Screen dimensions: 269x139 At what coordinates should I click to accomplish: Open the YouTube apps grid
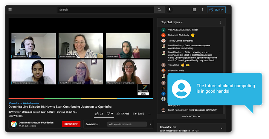(194, 10)
